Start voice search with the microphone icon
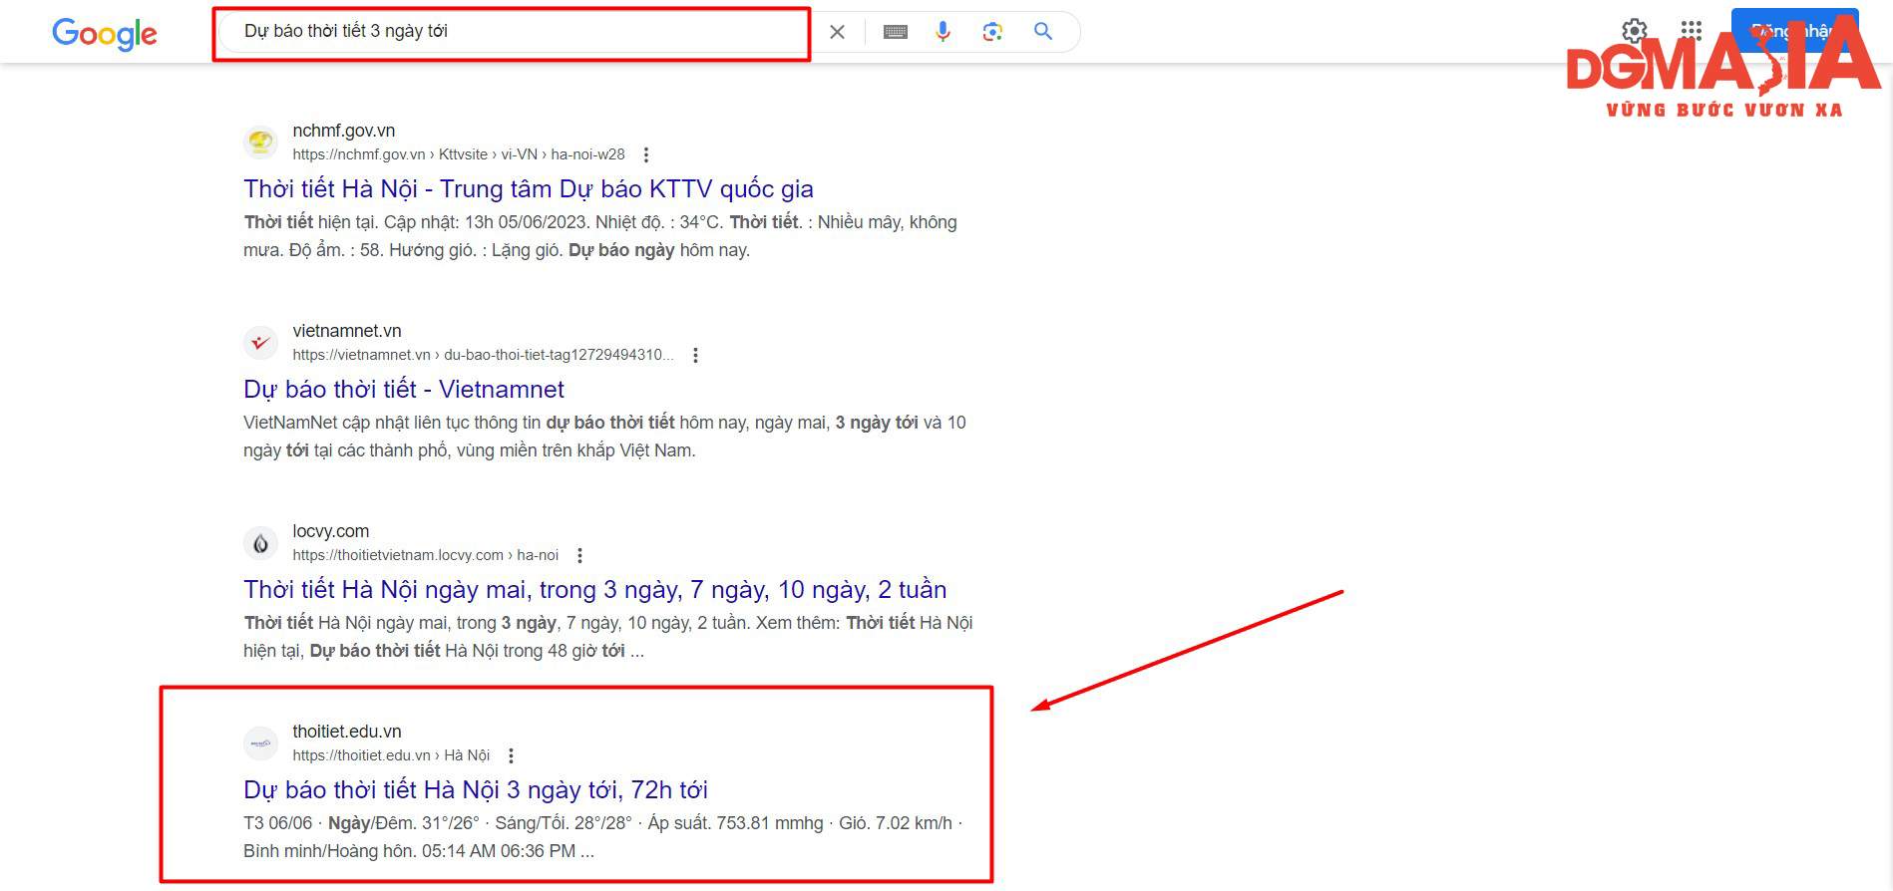The image size is (1893, 891). coord(943,32)
